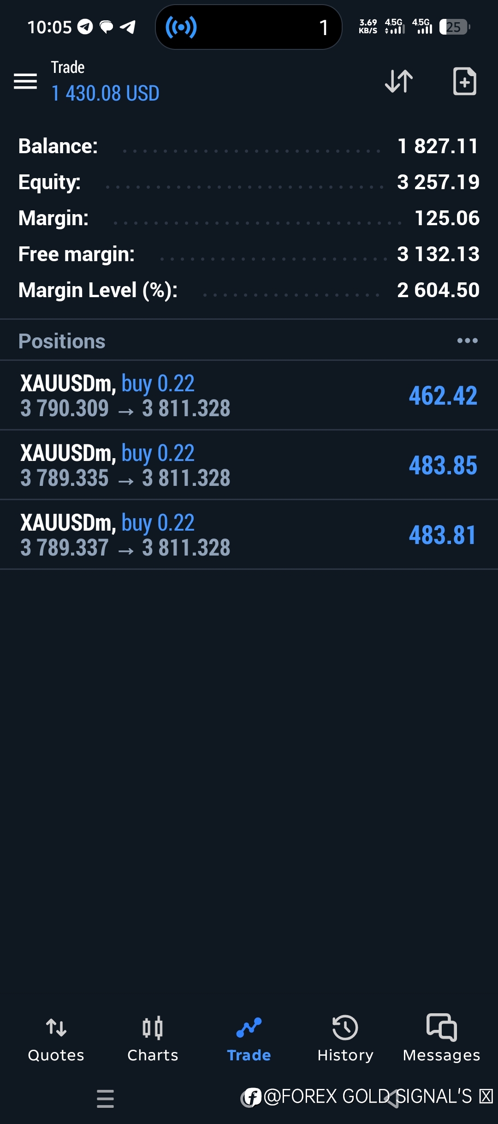Open the History tab
498x1124 pixels.
pyautogui.click(x=345, y=1038)
